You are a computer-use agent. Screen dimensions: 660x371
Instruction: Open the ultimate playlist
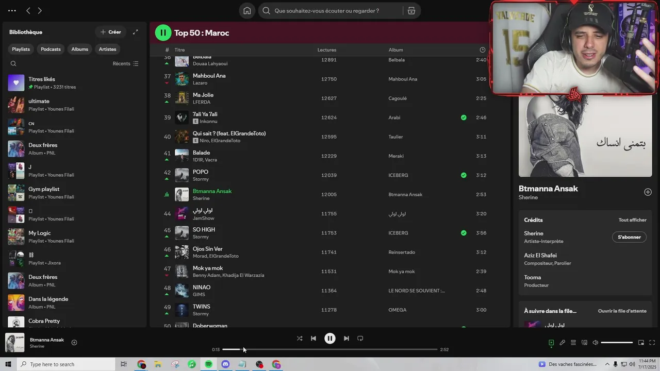pos(75,105)
